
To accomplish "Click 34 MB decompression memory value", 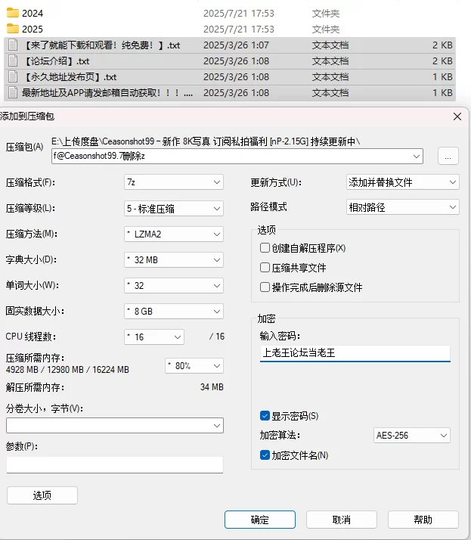I will [212, 387].
